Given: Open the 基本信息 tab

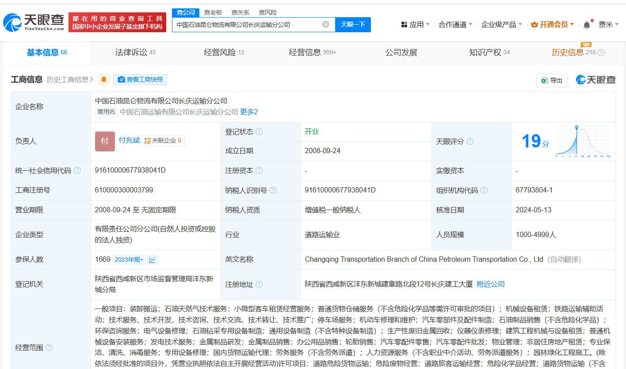Looking at the screenshot, I should point(47,53).
